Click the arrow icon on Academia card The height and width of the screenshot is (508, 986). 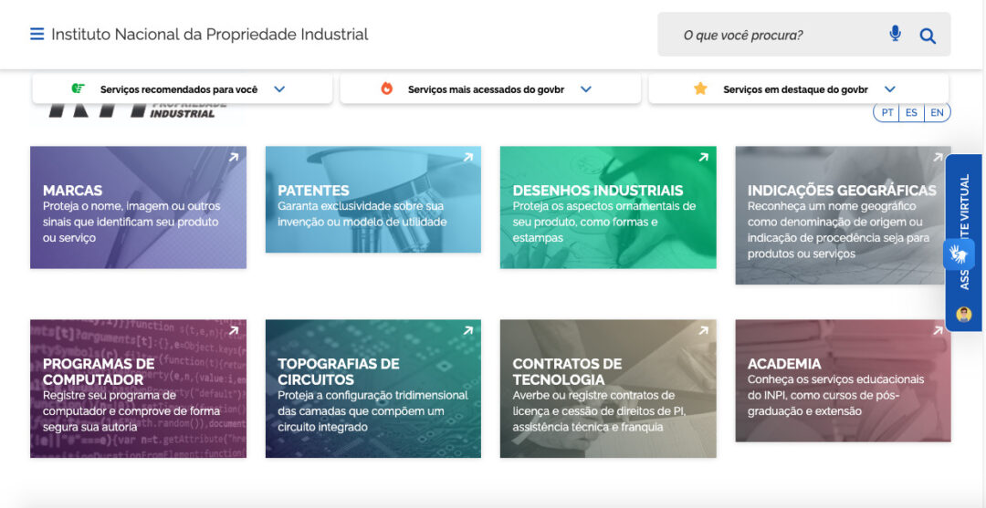coord(938,330)
